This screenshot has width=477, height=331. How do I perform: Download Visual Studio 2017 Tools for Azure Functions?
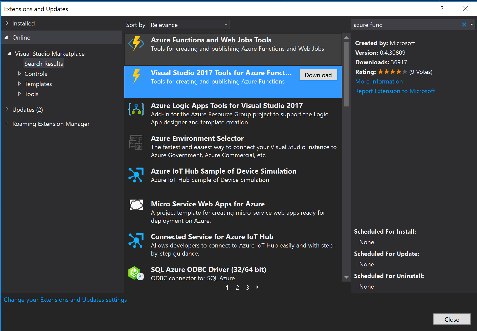click(318, 75)
